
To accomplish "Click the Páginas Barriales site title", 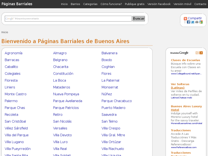I will [x=17, y=4].
